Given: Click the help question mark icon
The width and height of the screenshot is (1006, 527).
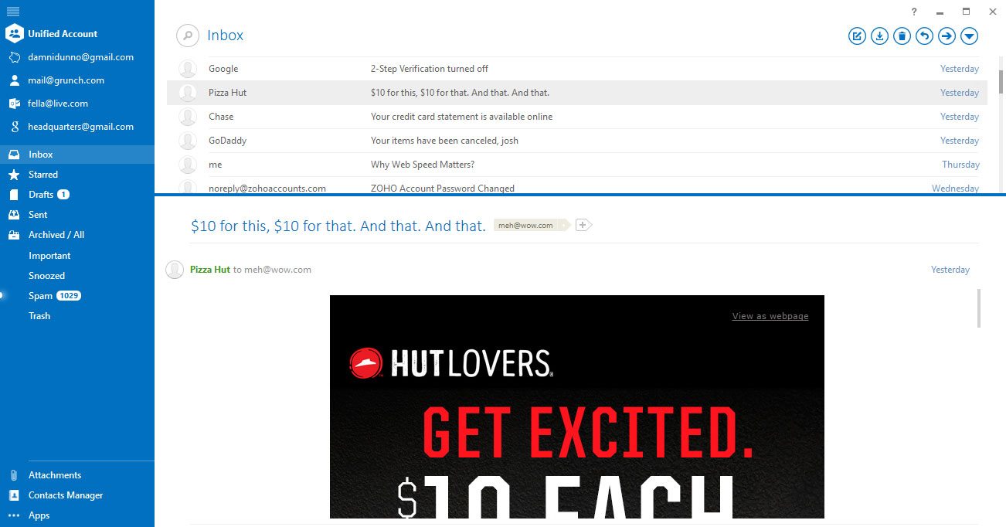Looking at the screenshot, I should tap(914, 12).
